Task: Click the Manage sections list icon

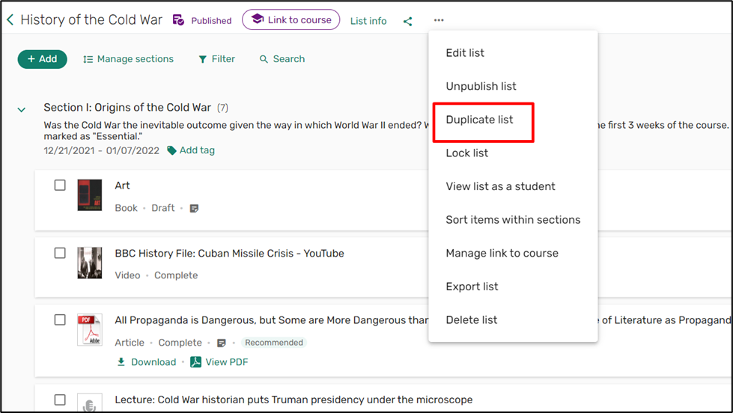Action: [x=88, y=59]
